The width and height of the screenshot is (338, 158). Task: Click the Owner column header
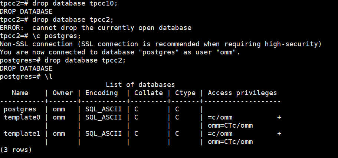click(63, 93)
